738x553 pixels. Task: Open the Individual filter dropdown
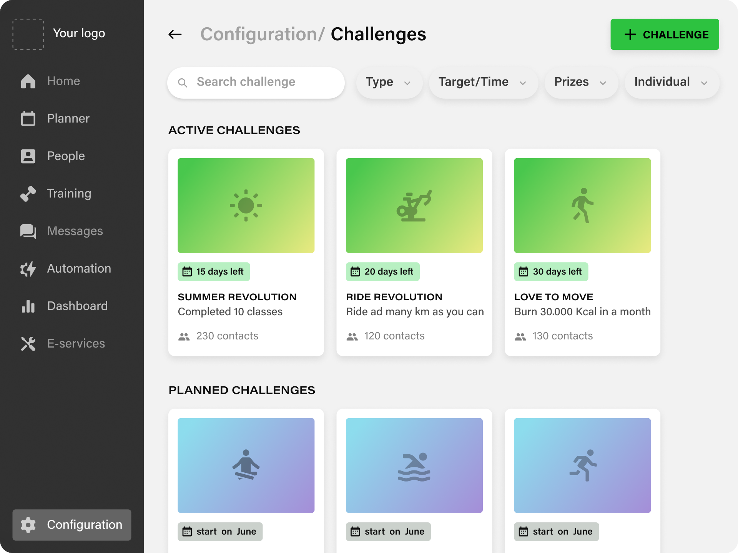[671, 82]
